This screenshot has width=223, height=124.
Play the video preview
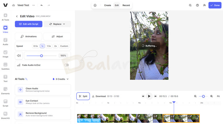(x=149, y=96)
